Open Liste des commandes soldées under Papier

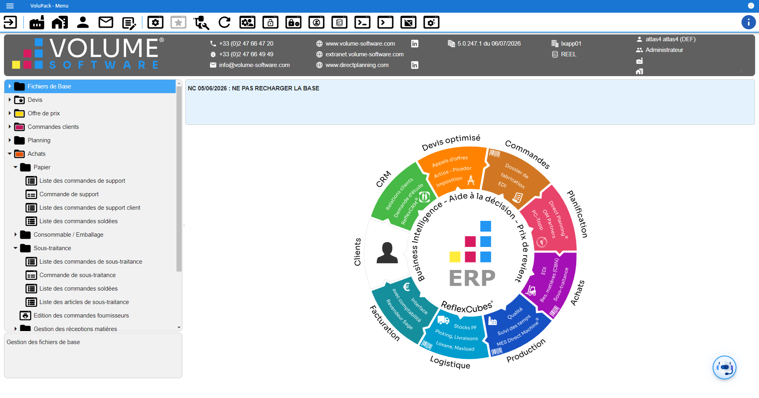point(79,221)
